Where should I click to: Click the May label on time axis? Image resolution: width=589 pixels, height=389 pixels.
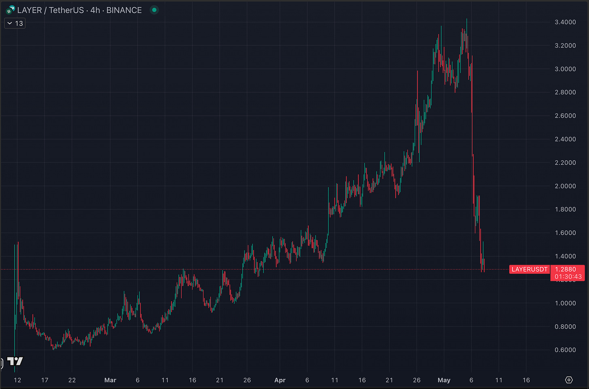click(x=444, y=380)
